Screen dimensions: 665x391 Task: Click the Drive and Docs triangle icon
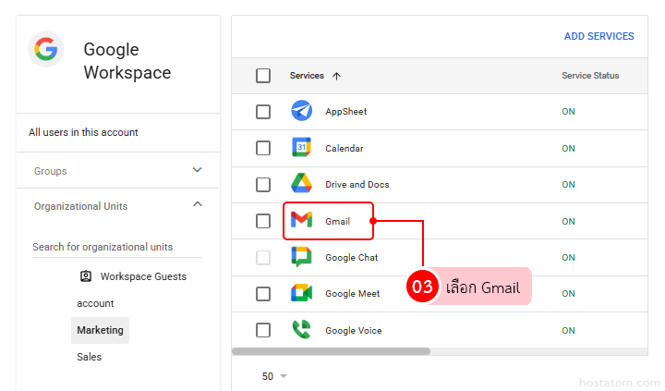click(301, 183)
